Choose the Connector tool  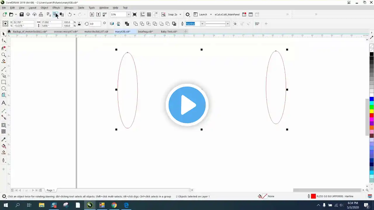click(x=4, y=117)
